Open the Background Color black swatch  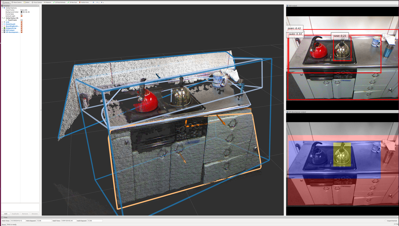coord(21,12)
